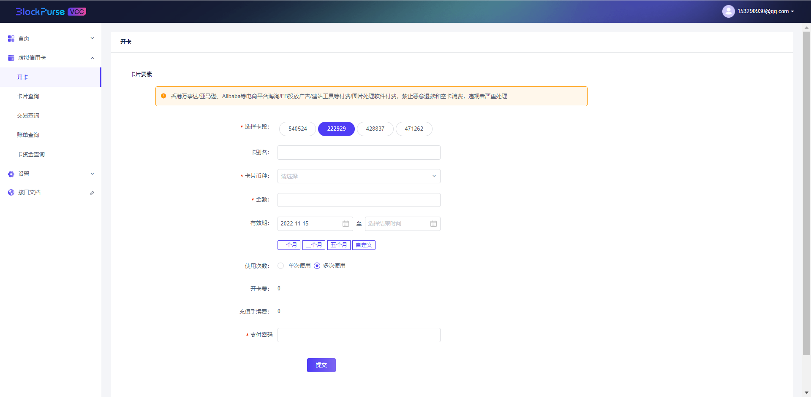Screen dimensions: 811x397
Task: Click the start date calendar icon
Action: pos(346,224)
